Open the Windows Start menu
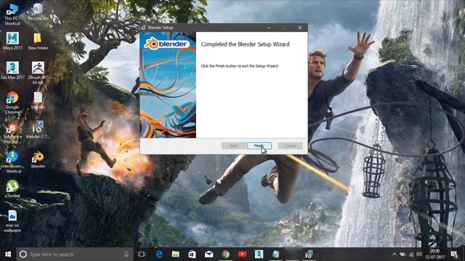Screen dimensions: 465x261 pos(8,254)
